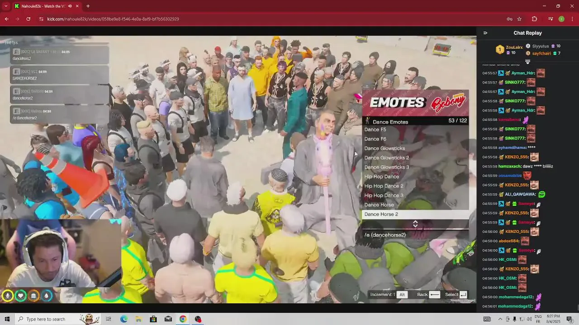This screenshot has height=325, width=579.
Task: Click the Back key button
Action: [x=435, y=295]
